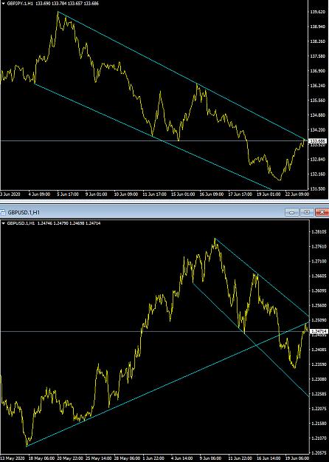Open the GBPUSD chart symbol dropdown triangle
Image resolution: width=329 pixels, height=462 pixels.
pyautogui.click(x=3, y=223)
